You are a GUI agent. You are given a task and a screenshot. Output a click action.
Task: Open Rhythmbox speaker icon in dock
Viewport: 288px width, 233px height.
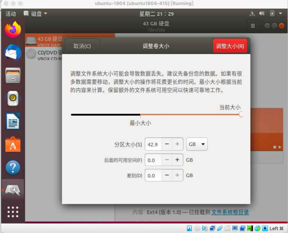coord(13,98)
